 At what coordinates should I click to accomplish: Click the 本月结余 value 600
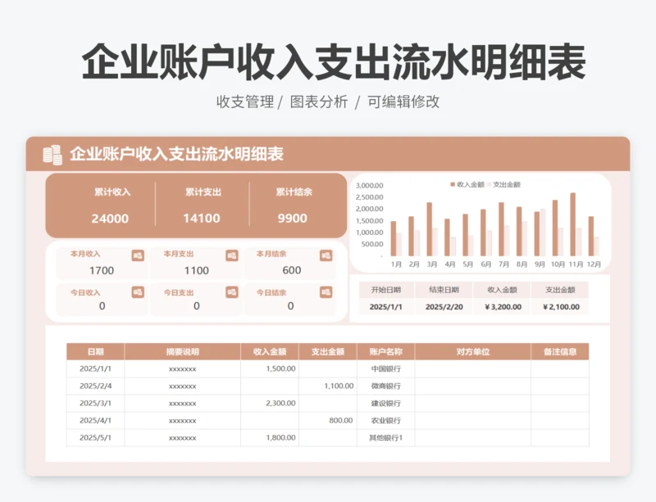coord(292,270)
